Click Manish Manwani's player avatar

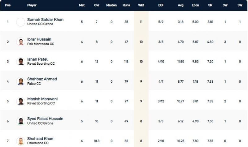20,101
